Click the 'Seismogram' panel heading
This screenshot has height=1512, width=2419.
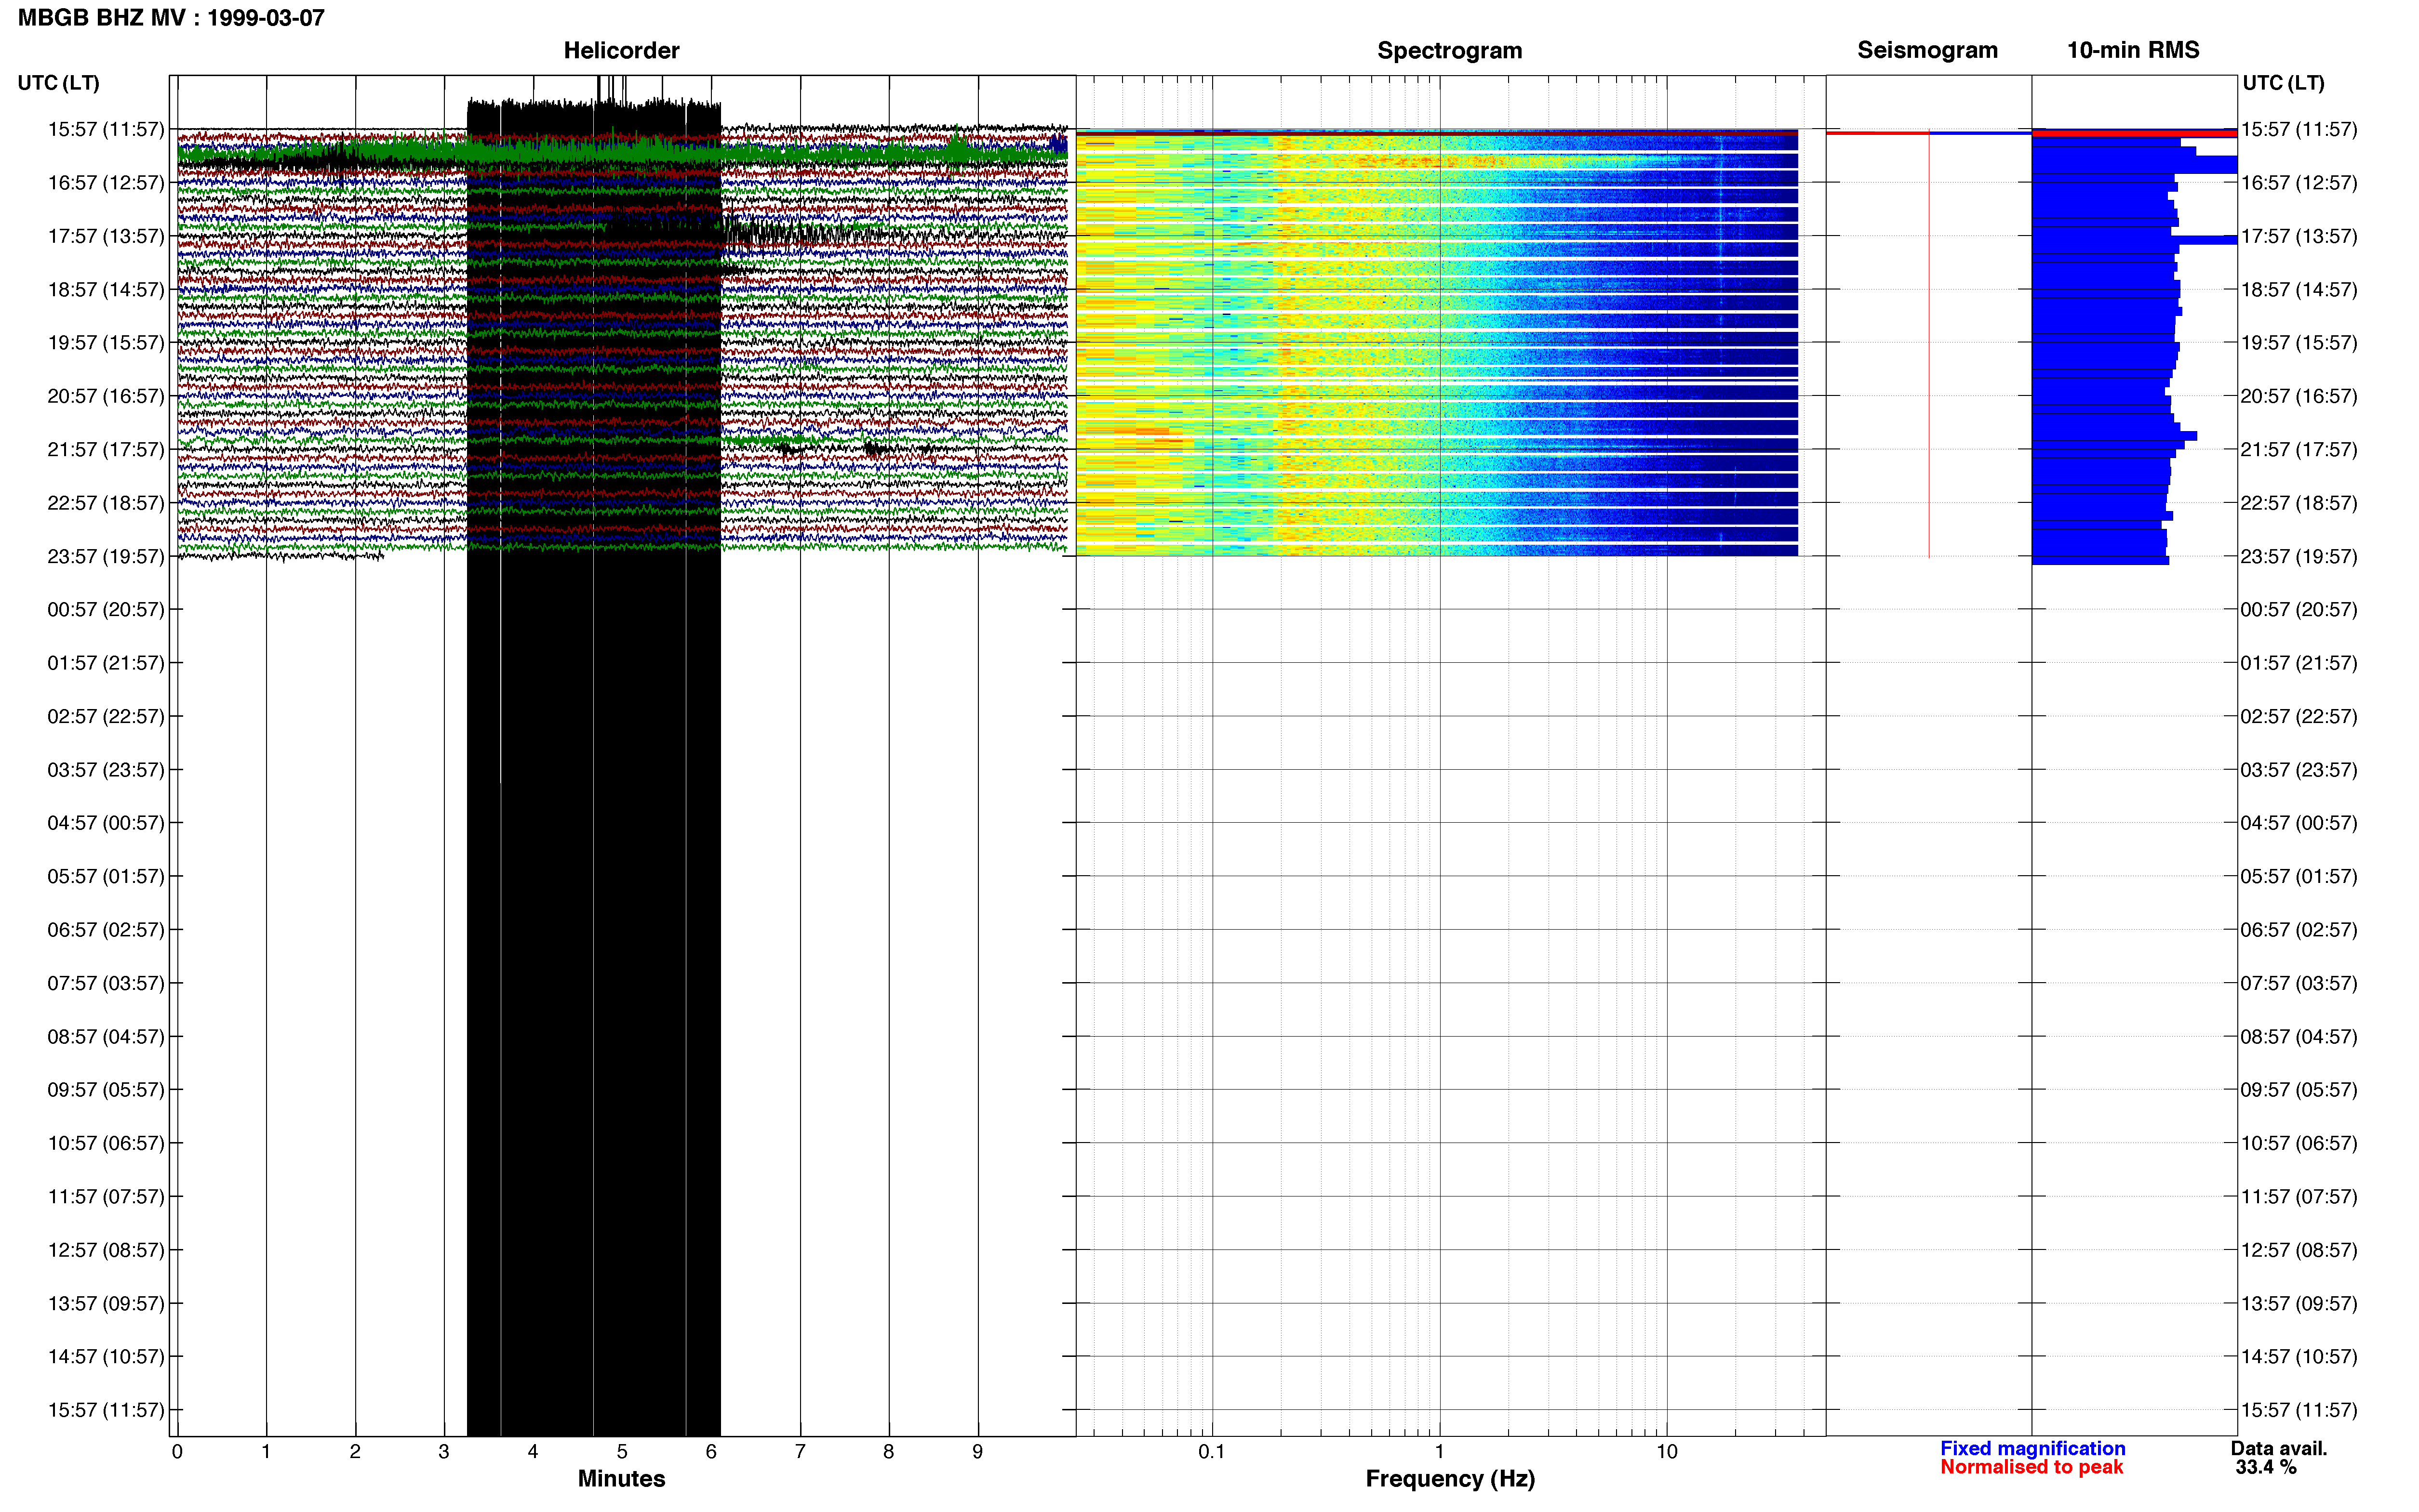tap(1927, 50)
